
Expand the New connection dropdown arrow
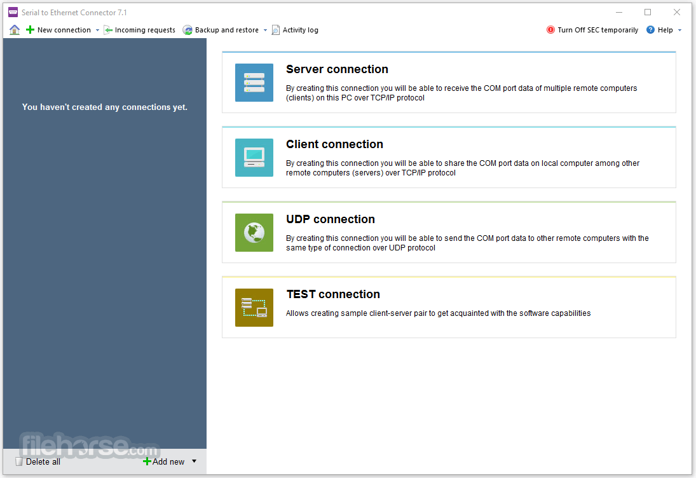[98, 30]
